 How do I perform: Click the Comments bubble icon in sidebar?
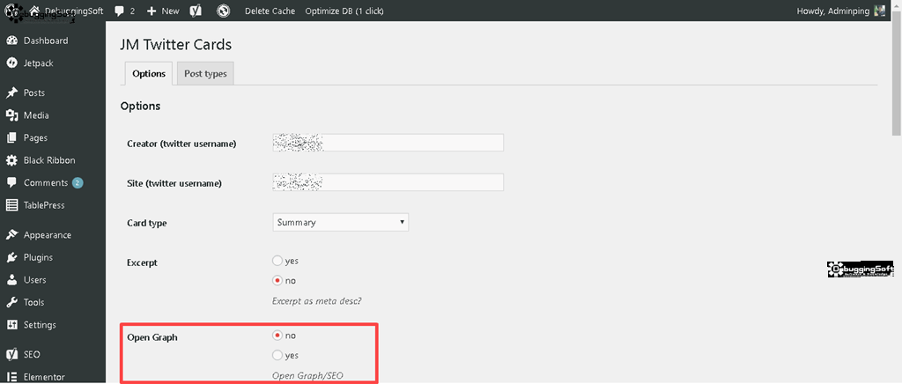[11, 183]
